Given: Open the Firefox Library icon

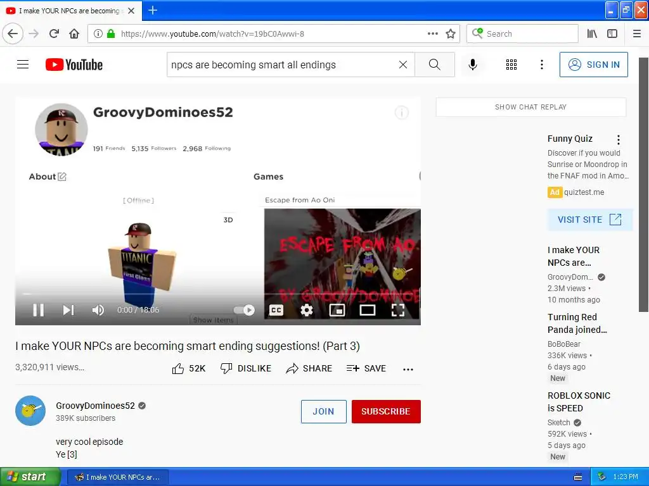Looking at the screenshot, I should (592, 34).
